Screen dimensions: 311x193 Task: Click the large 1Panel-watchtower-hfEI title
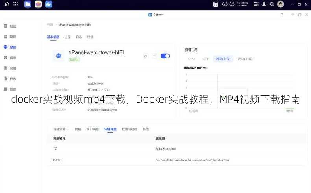pos(96,52)
